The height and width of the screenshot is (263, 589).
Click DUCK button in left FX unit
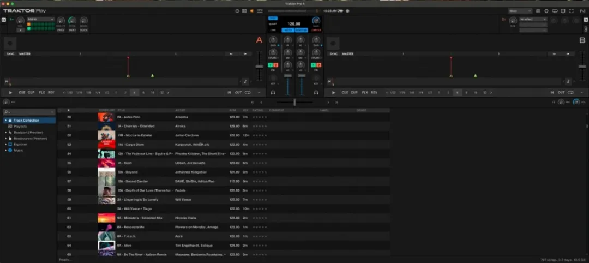click(84, 30)
